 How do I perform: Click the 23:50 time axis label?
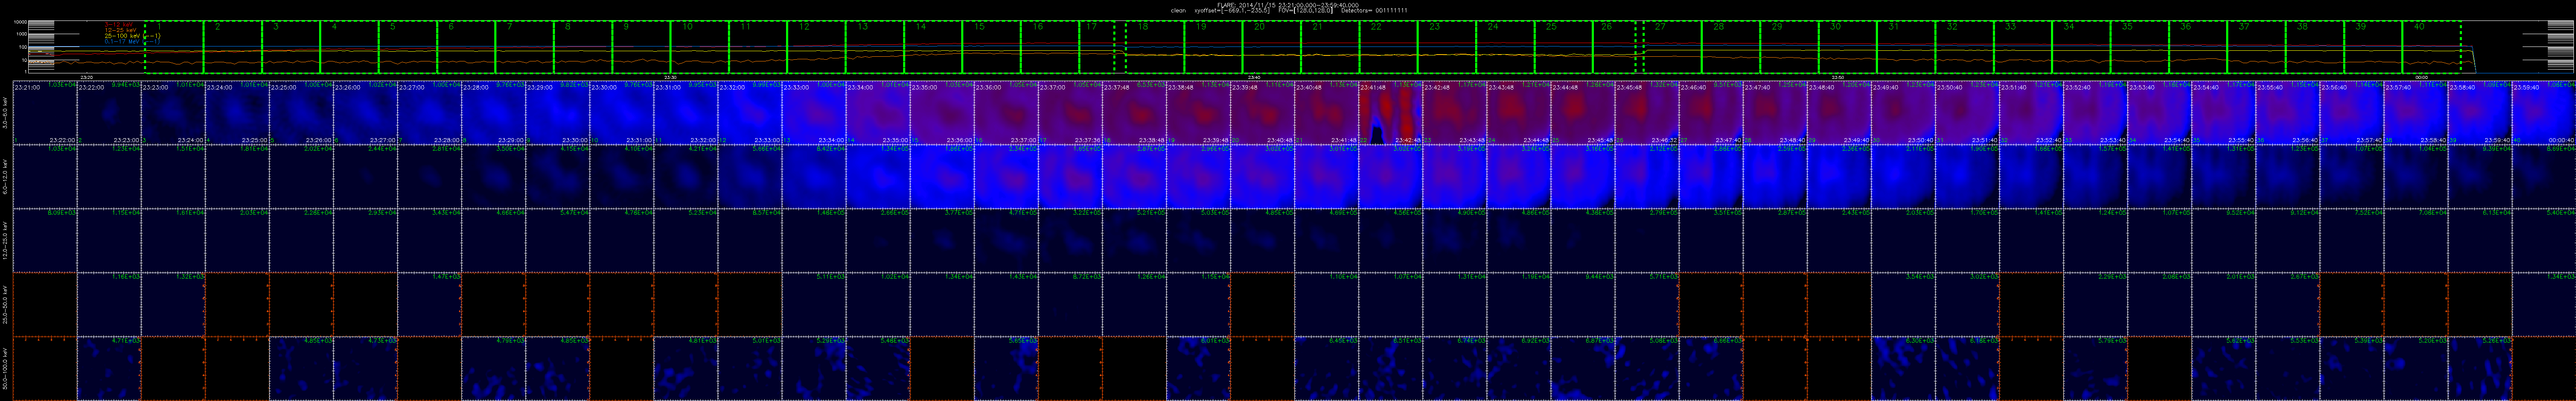tap(1837, 77)
